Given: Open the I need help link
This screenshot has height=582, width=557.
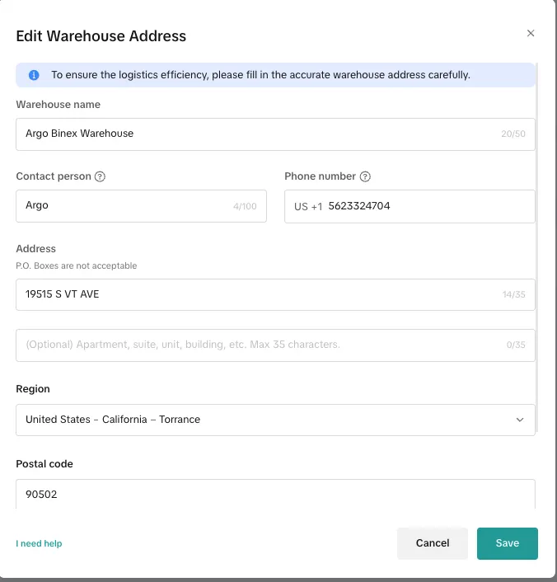Looking at the screenshot, I should pyautogui.click(x=39, y=543).
